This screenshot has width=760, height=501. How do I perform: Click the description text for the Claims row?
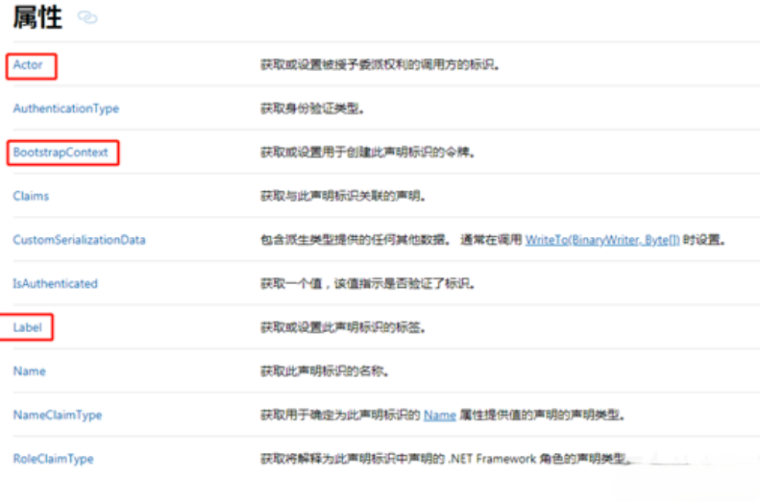pyautogui.click(x=342, y=196)
